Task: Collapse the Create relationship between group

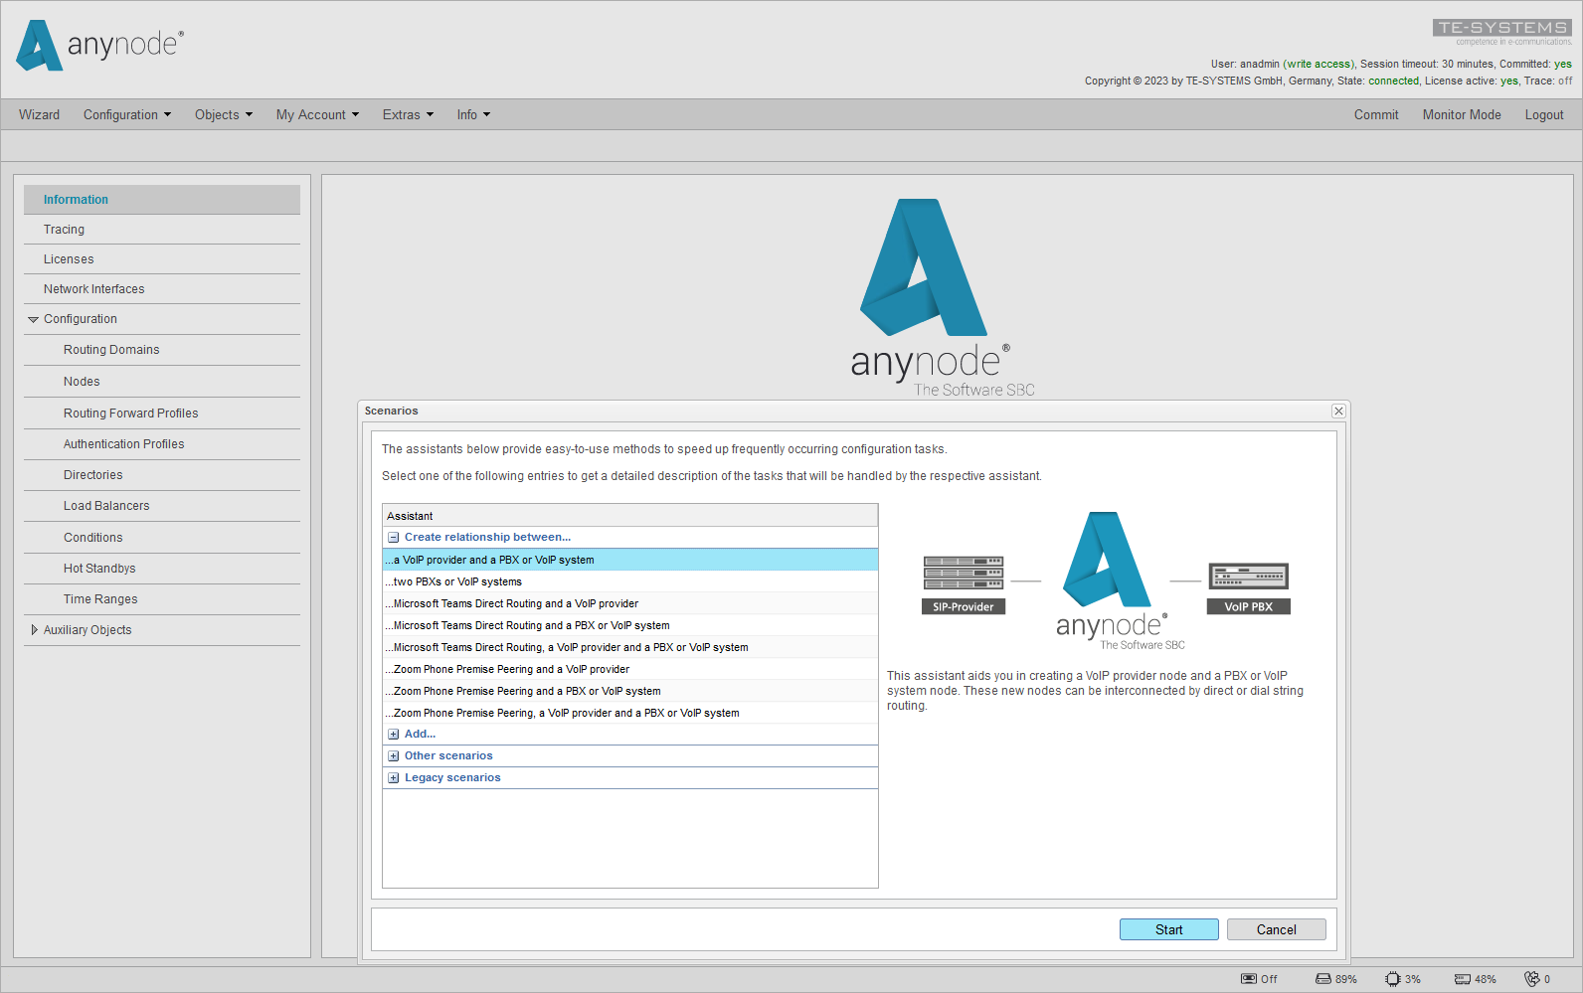Action: 394,538
